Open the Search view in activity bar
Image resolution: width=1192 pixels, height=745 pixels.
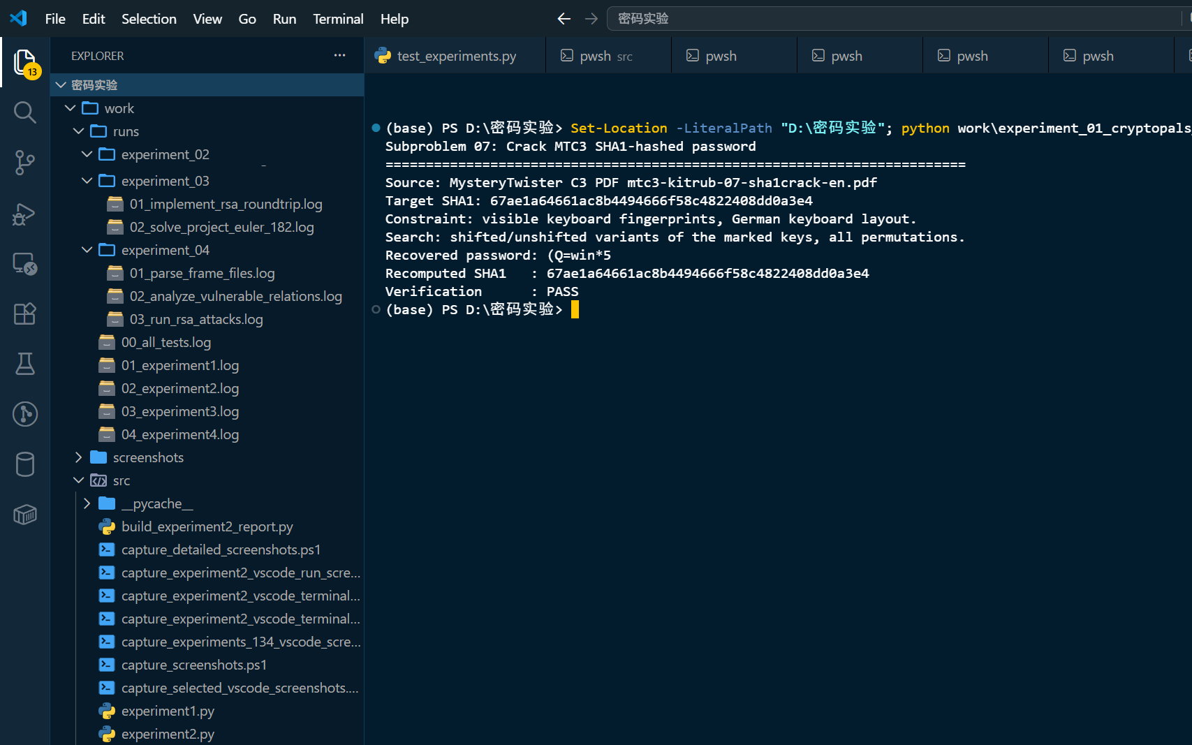[x=25, y=112]
